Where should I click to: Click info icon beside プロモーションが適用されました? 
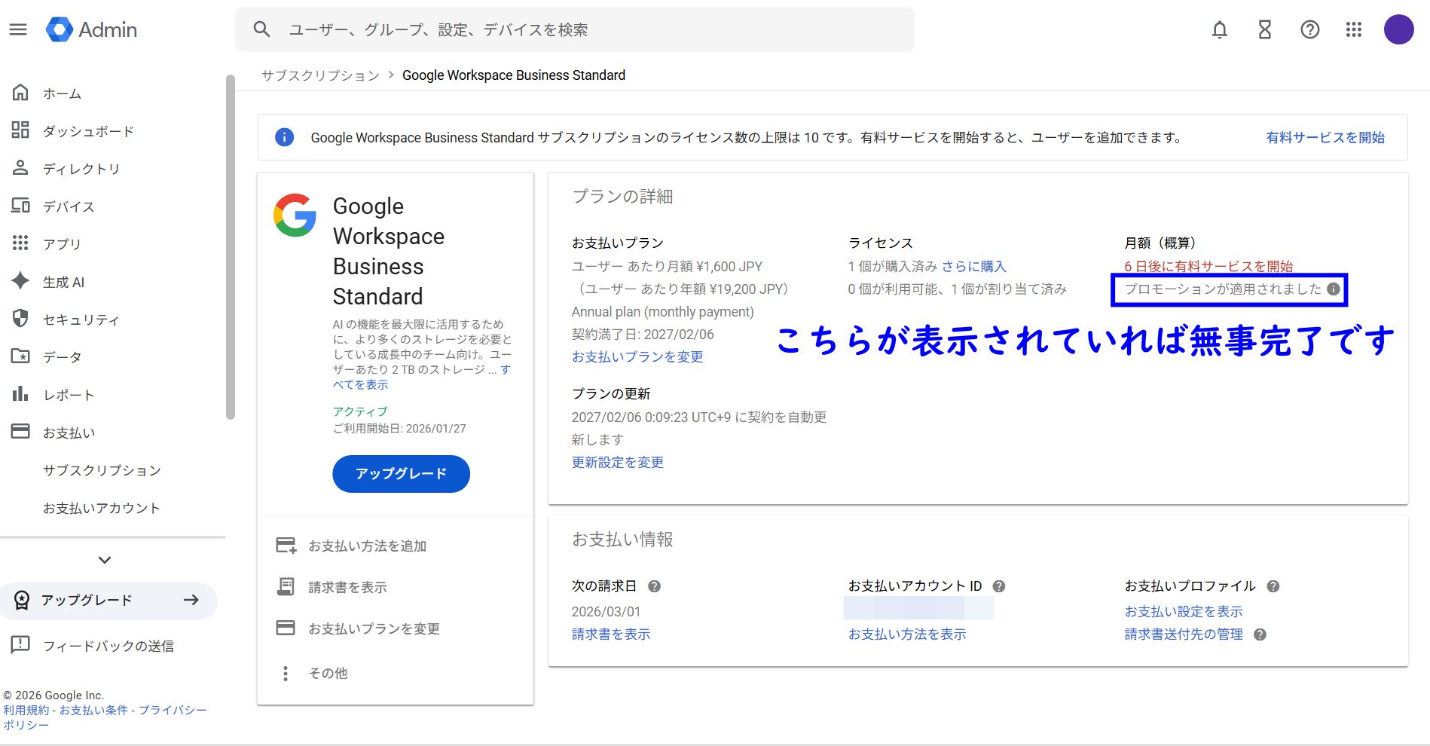tap(1333, 289)
